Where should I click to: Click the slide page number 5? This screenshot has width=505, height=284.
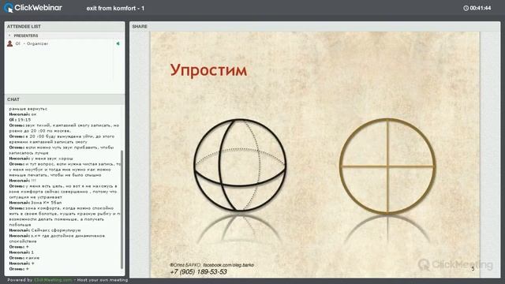click(x=473, y=268)
